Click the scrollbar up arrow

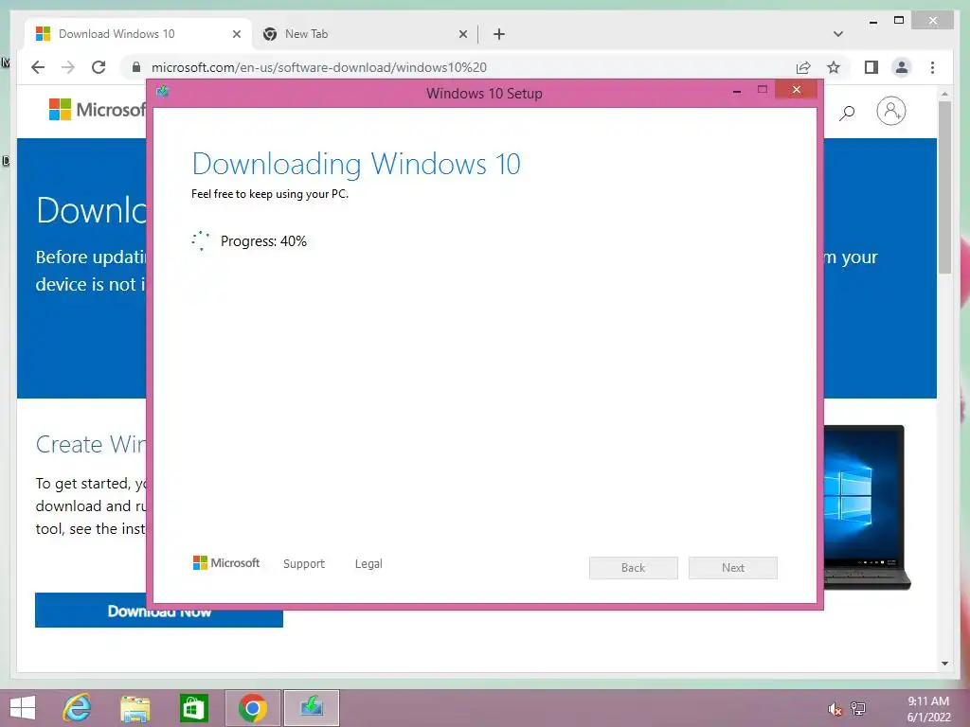pyautogui.click(x=944, y=94)
